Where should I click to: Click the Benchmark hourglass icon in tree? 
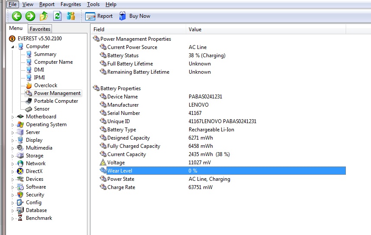[x=20, y=218]
